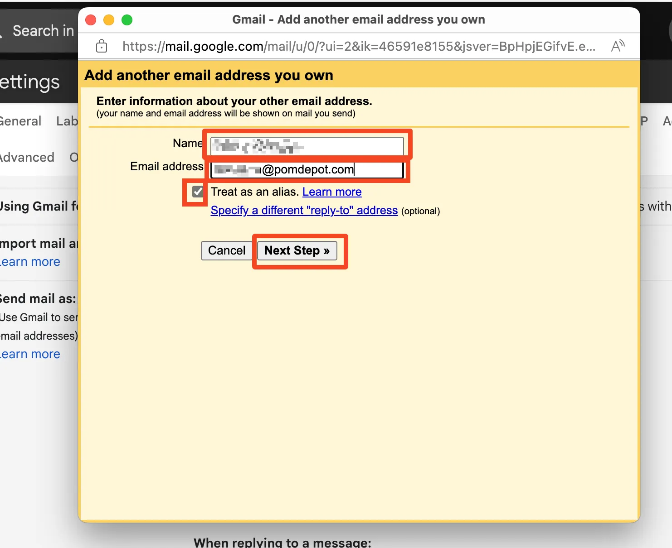Image resolution: width=672 pixels, height=548 pixels.
Task: Minimize the popup with yellow button
Action: pyautogui.click(x=109, y=20)
